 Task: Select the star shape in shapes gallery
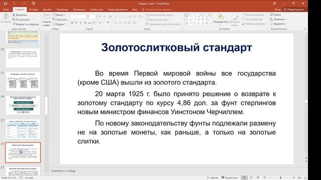click(207, 23)
